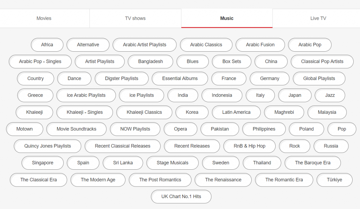Open Classical Pop Artists category
360x209 pixels.
pos(322,61)
